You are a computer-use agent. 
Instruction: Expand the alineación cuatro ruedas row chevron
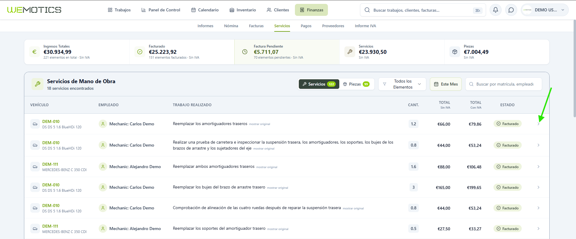tap(538, 208)
